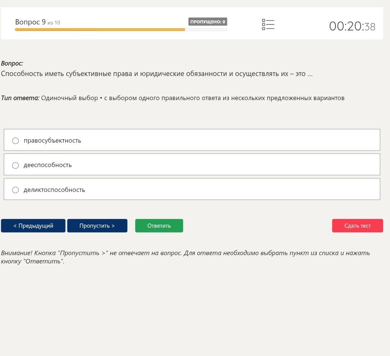The height and width of the screenshot is (356, 390).
Task: Click the unfilled end of progress bar
Action: [206, 30]
